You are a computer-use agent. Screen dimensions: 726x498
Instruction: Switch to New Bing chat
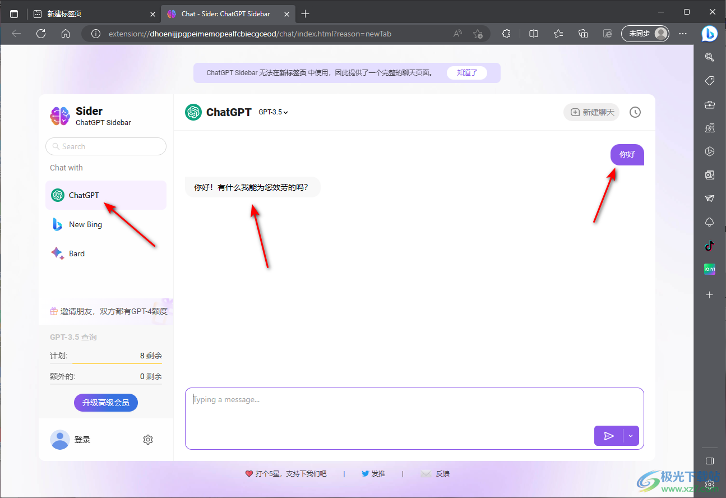(106, 224)
